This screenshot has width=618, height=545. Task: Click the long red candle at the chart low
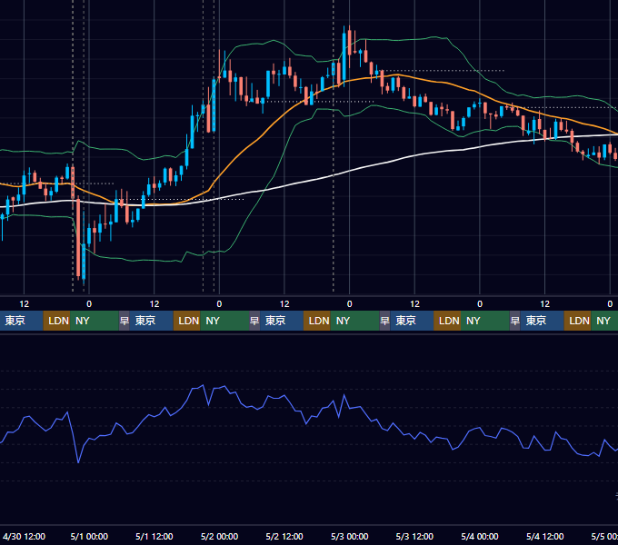[x=78, y=238]
